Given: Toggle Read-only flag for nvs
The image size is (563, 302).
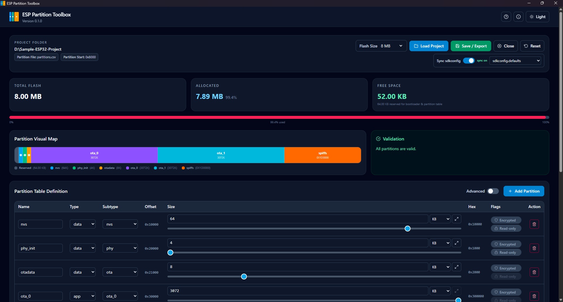Looking at the screenshot, I should click(x=506, y=228).
